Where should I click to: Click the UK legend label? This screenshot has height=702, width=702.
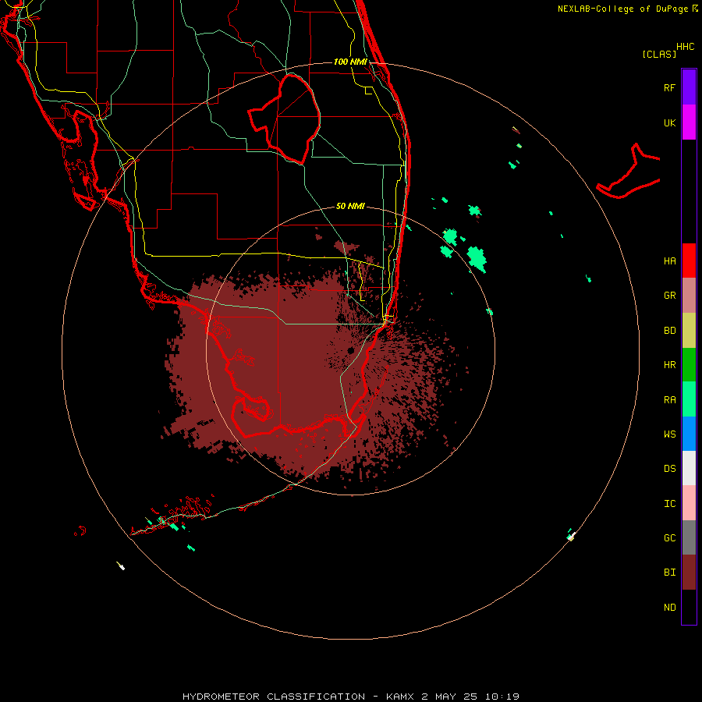click(x=669, y=122)
